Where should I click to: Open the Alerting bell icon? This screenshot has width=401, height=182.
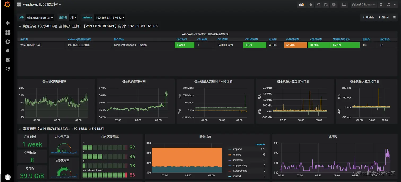click(x=8, y=51)
